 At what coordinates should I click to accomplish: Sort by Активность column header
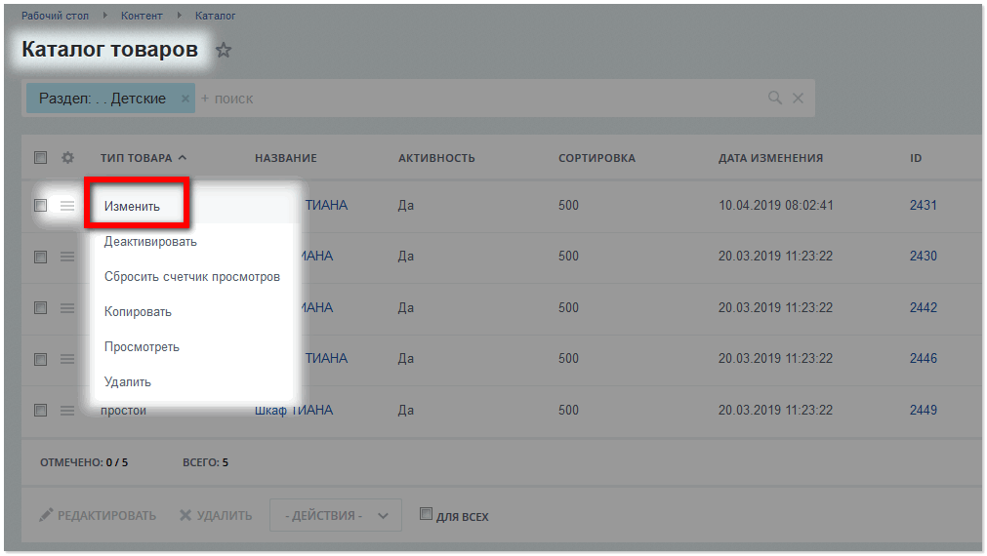(436, 158)
